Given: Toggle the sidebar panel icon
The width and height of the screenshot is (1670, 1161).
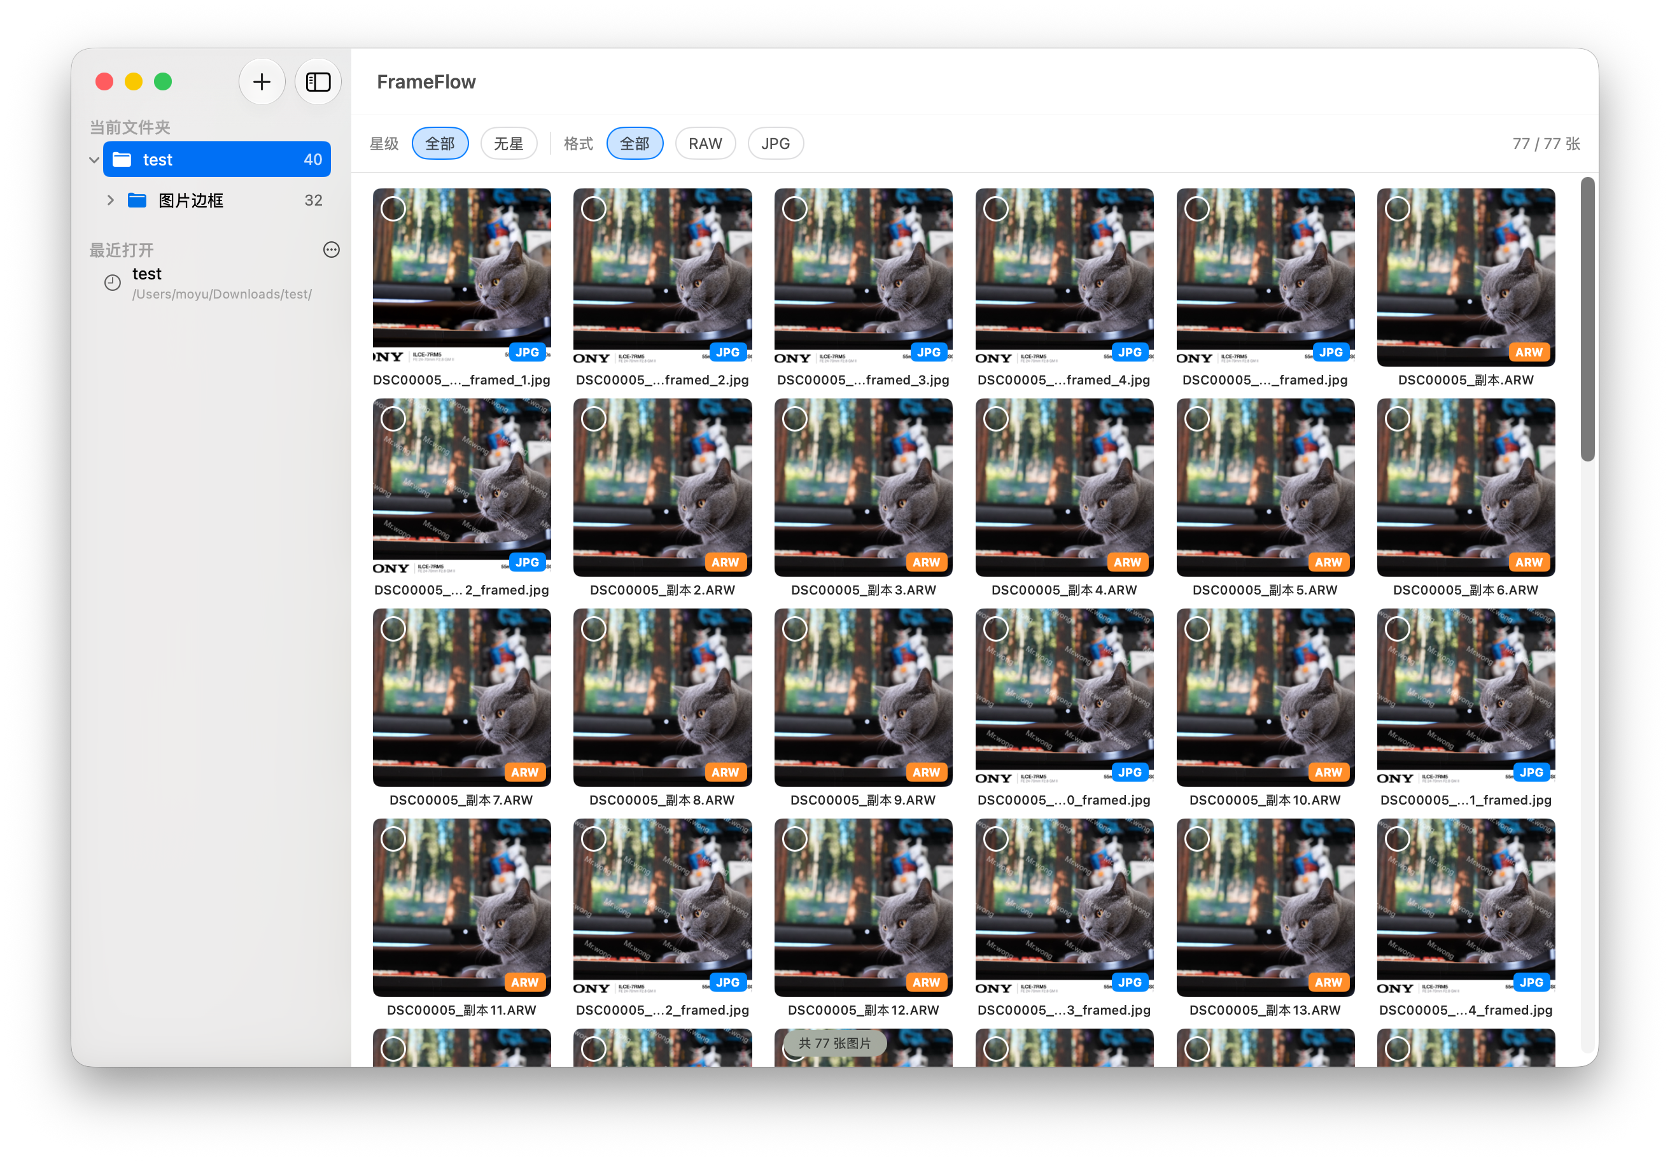Looking at the screenshot, I should 318,81.
